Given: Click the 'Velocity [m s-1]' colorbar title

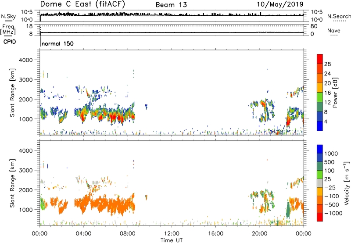Looking at the screenshot, I should [347, 183].
